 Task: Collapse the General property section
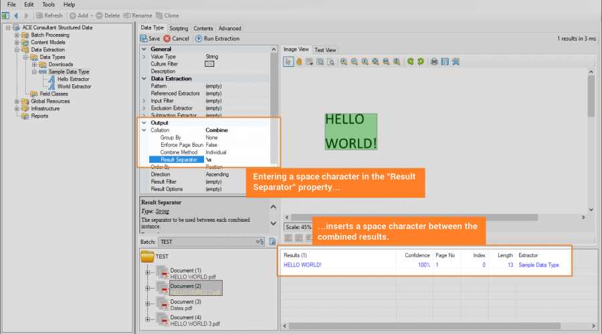click(144, 49)
